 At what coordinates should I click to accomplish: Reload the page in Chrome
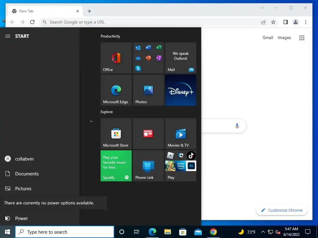32,22
